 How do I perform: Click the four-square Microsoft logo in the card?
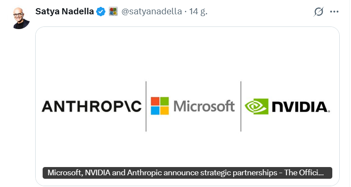click(160, 106)
